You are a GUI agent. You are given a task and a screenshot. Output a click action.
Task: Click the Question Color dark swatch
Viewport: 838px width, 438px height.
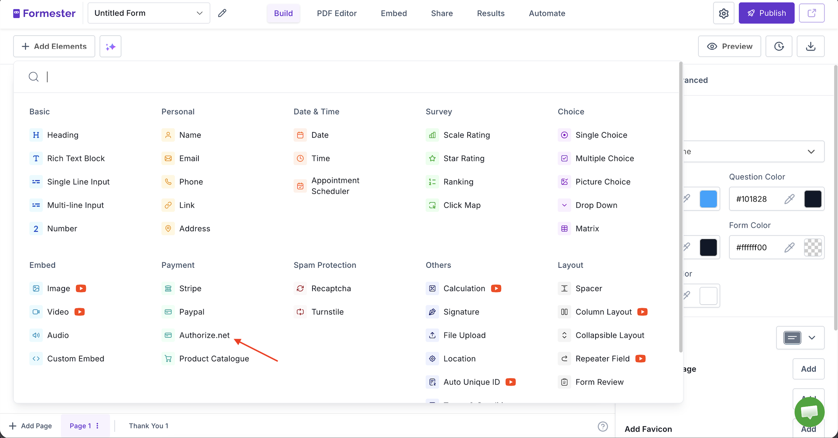point(813,199)
